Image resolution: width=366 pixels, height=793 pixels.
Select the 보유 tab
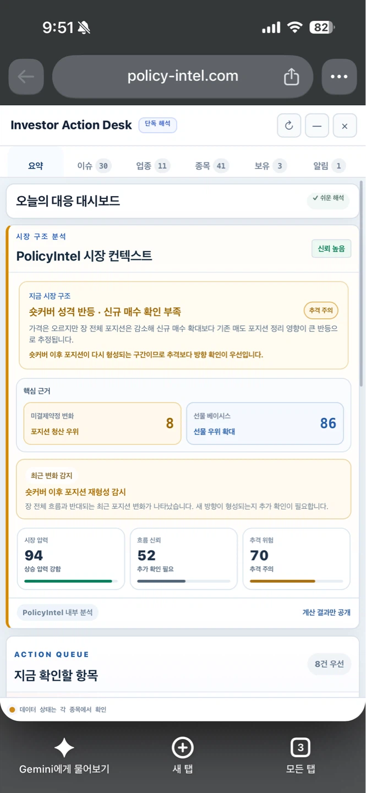[x=271, y=166]
